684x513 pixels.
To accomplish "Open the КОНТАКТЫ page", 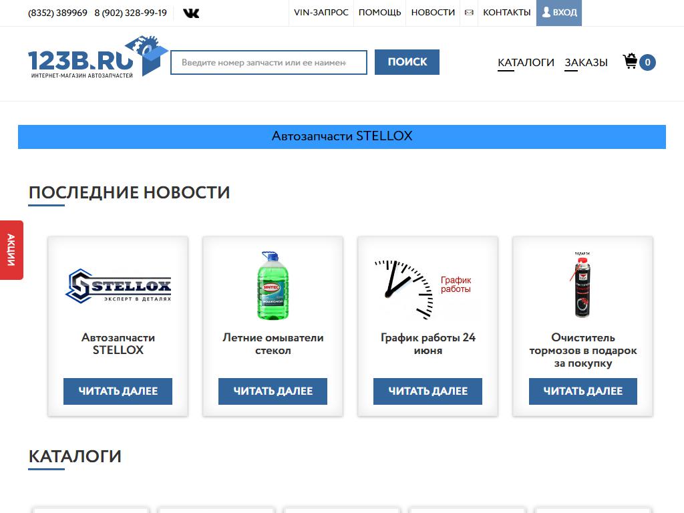I will coord(506,13).
